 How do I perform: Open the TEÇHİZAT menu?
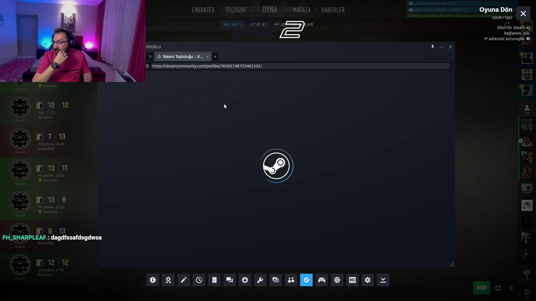coord(236,10)
